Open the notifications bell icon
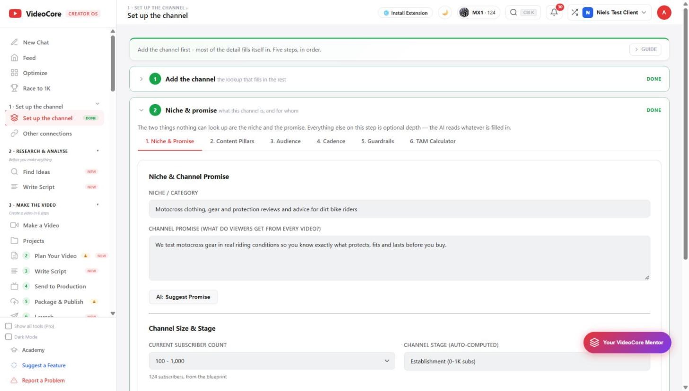 [x=554, y=13]
